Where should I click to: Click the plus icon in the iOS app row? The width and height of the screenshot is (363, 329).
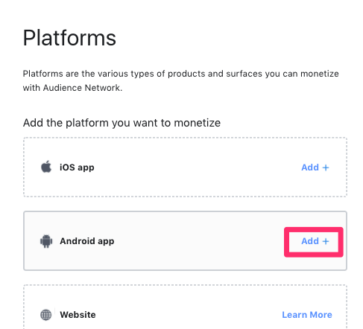326,167
